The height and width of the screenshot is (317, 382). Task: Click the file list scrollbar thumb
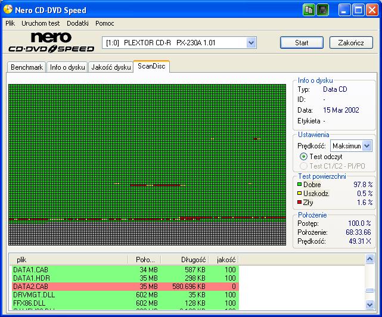click(370, 290)
